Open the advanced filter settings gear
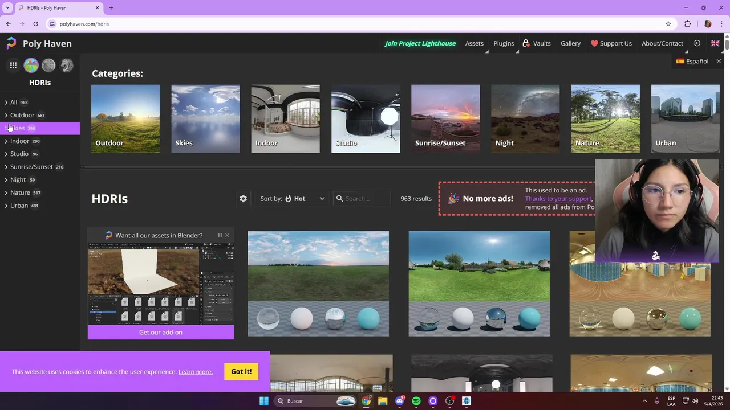Screen dimensions: 730x410 (x=244, y=199)
